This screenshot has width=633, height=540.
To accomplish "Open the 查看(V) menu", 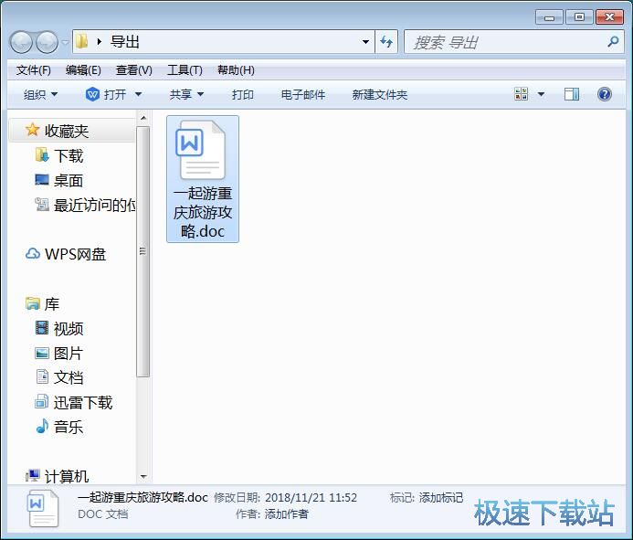I will tap(134, 70).
